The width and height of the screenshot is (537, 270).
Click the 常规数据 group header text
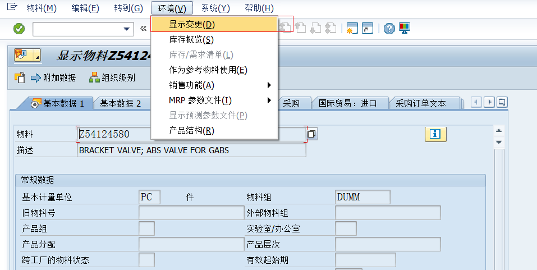pos(38,180)
